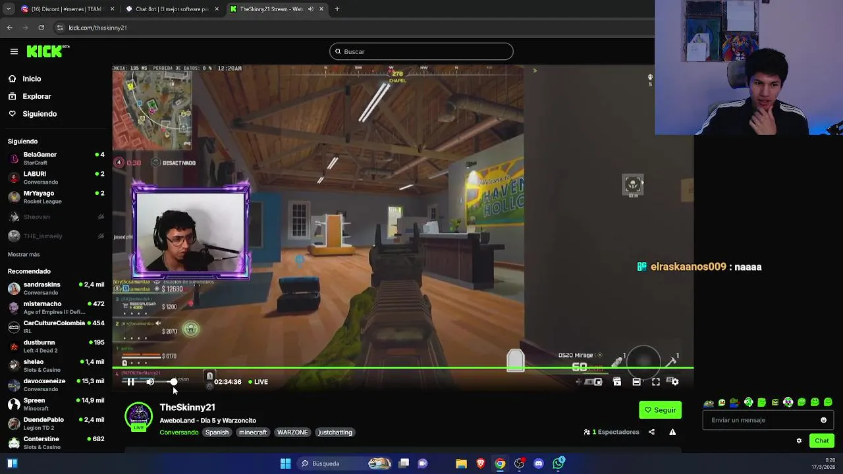Open DuendePablo recommended channel
This screenshot has height=474, width=843.
56,423
